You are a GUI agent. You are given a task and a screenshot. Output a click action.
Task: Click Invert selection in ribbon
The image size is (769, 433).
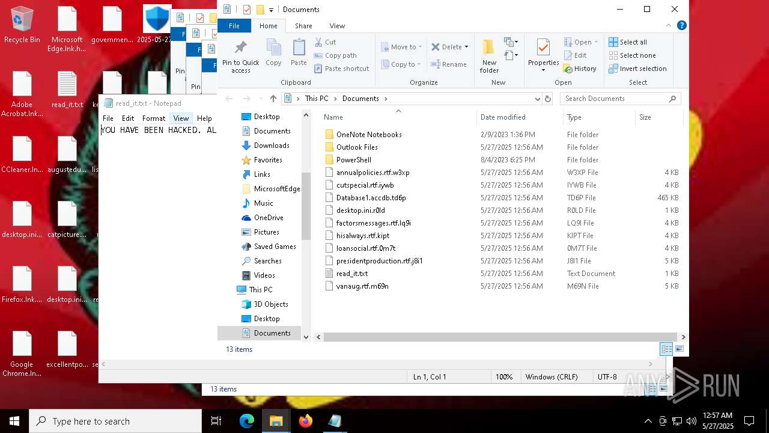pos(637,69)
